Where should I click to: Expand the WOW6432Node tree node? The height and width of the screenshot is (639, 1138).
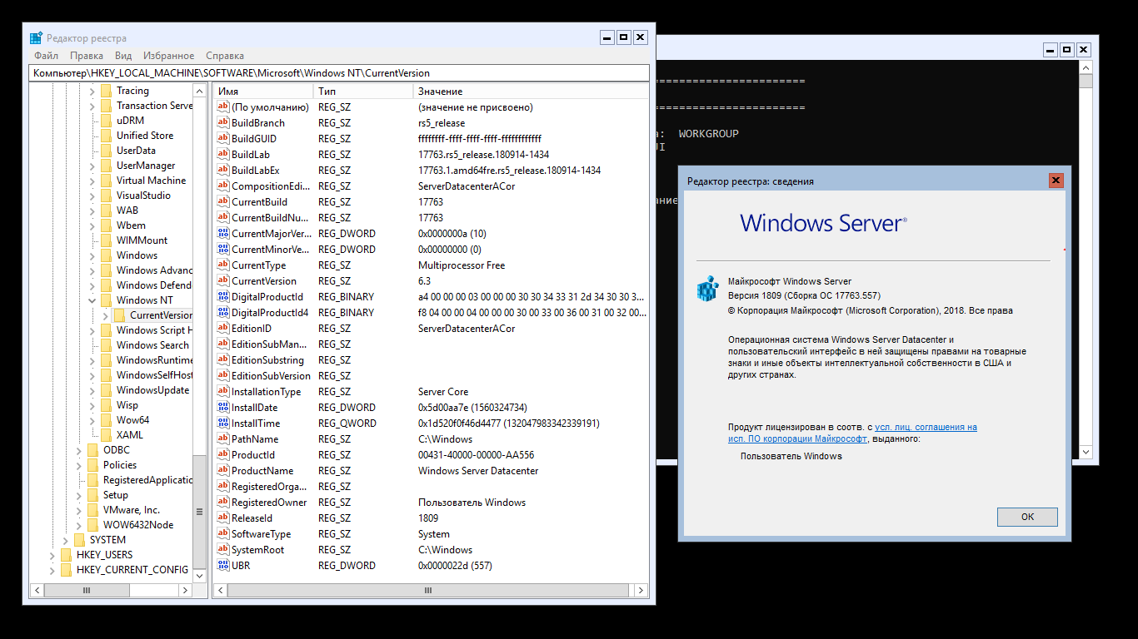79,525
